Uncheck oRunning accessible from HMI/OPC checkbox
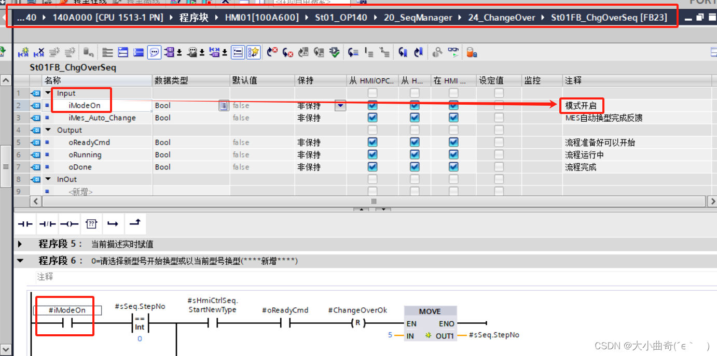The width and height of the screenshot is (717, 356). tap(372, 154)
